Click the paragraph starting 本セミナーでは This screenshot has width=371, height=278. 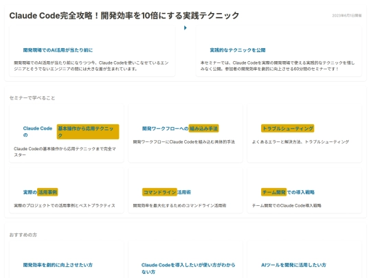(278, 66)
